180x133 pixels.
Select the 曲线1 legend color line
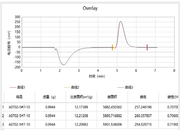click(13, 87)
